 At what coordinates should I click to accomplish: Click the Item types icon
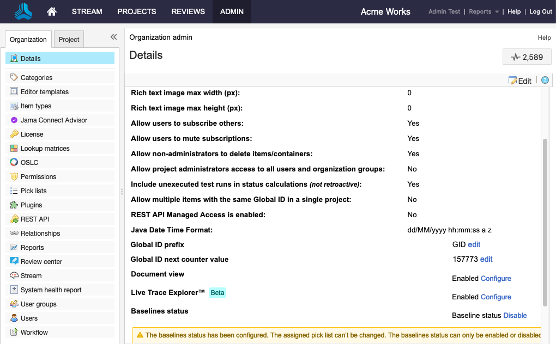(x=14, y=106)
